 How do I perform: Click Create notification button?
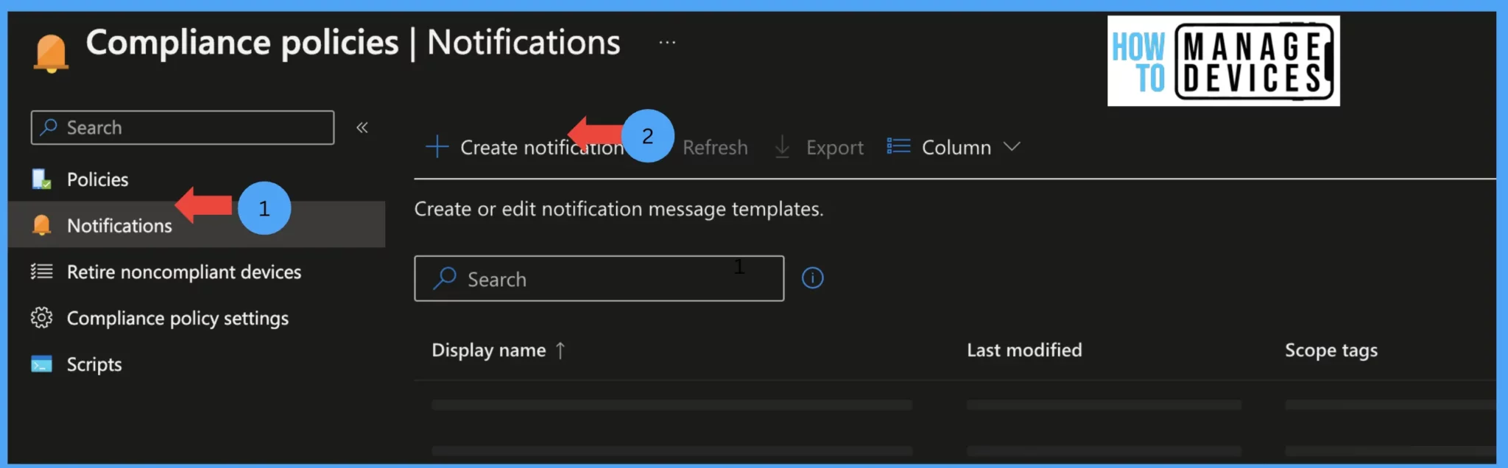525,147
